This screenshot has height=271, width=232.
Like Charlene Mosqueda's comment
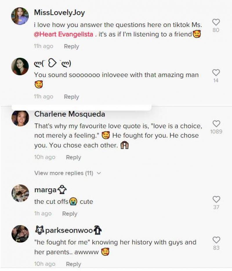pos(216,123)
